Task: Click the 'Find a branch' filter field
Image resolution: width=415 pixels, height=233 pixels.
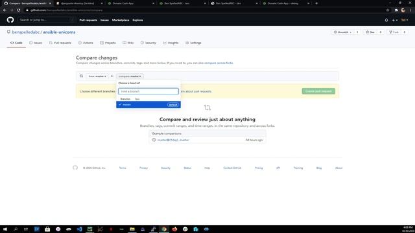Action: pyautogui.click(x=148, y=91)
